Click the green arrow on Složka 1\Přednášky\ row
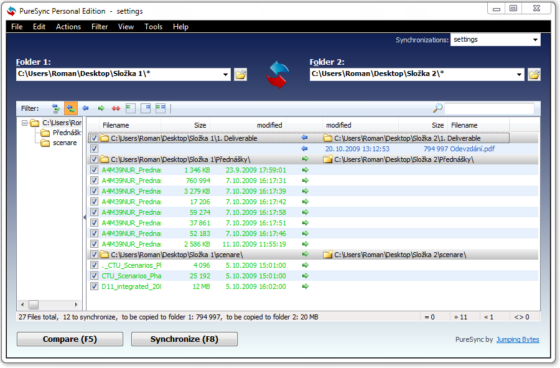This screenshot has width=560, height=368. pos(306,159)
